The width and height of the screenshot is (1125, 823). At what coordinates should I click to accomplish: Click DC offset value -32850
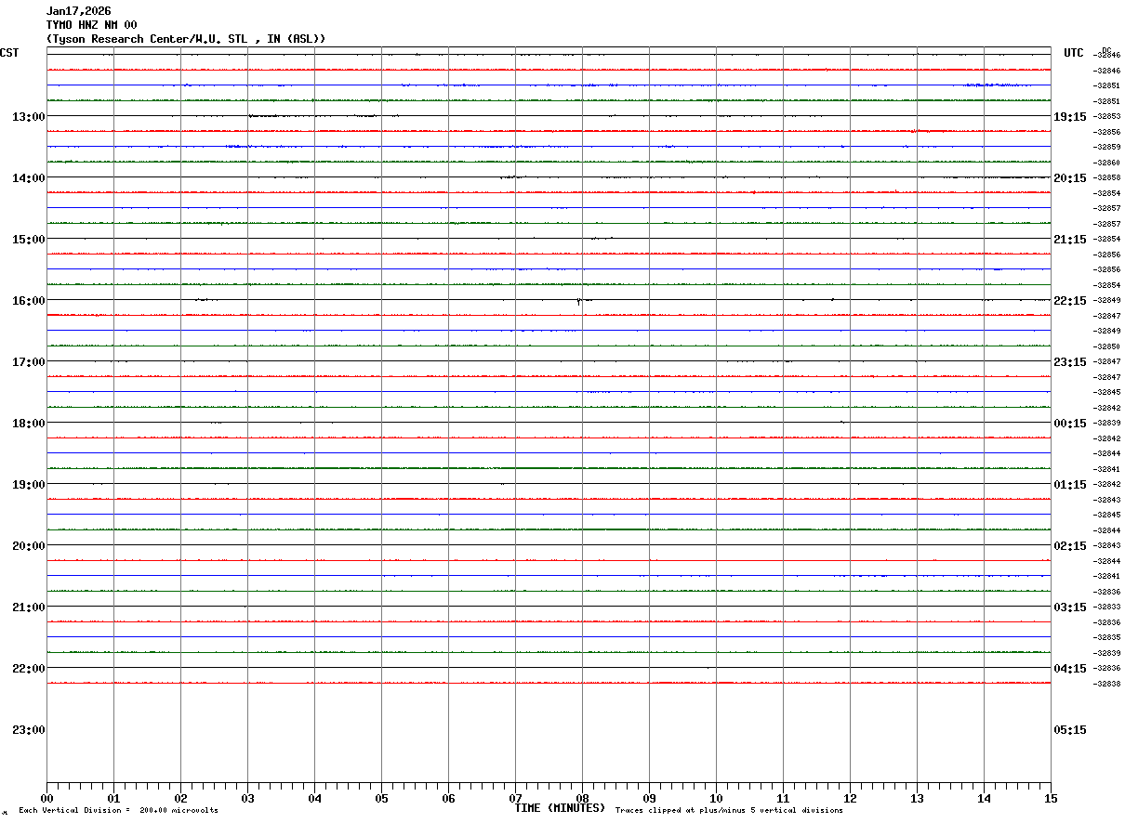coord(1106,346)
